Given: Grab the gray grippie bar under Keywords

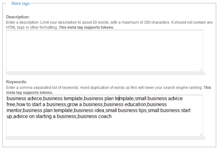Looking at the screenshot, I should [105, 138].
